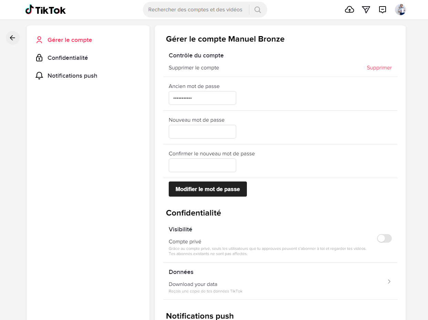This screenshot has width=428, height=320.
Task: Open TikTok direct messages icon
Action: point(366,10)
